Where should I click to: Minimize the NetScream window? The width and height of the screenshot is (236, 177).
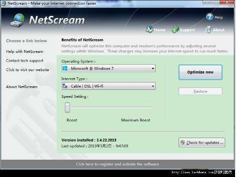pos(207,2)
